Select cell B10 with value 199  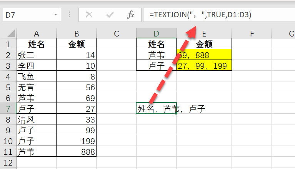point(77,141)
